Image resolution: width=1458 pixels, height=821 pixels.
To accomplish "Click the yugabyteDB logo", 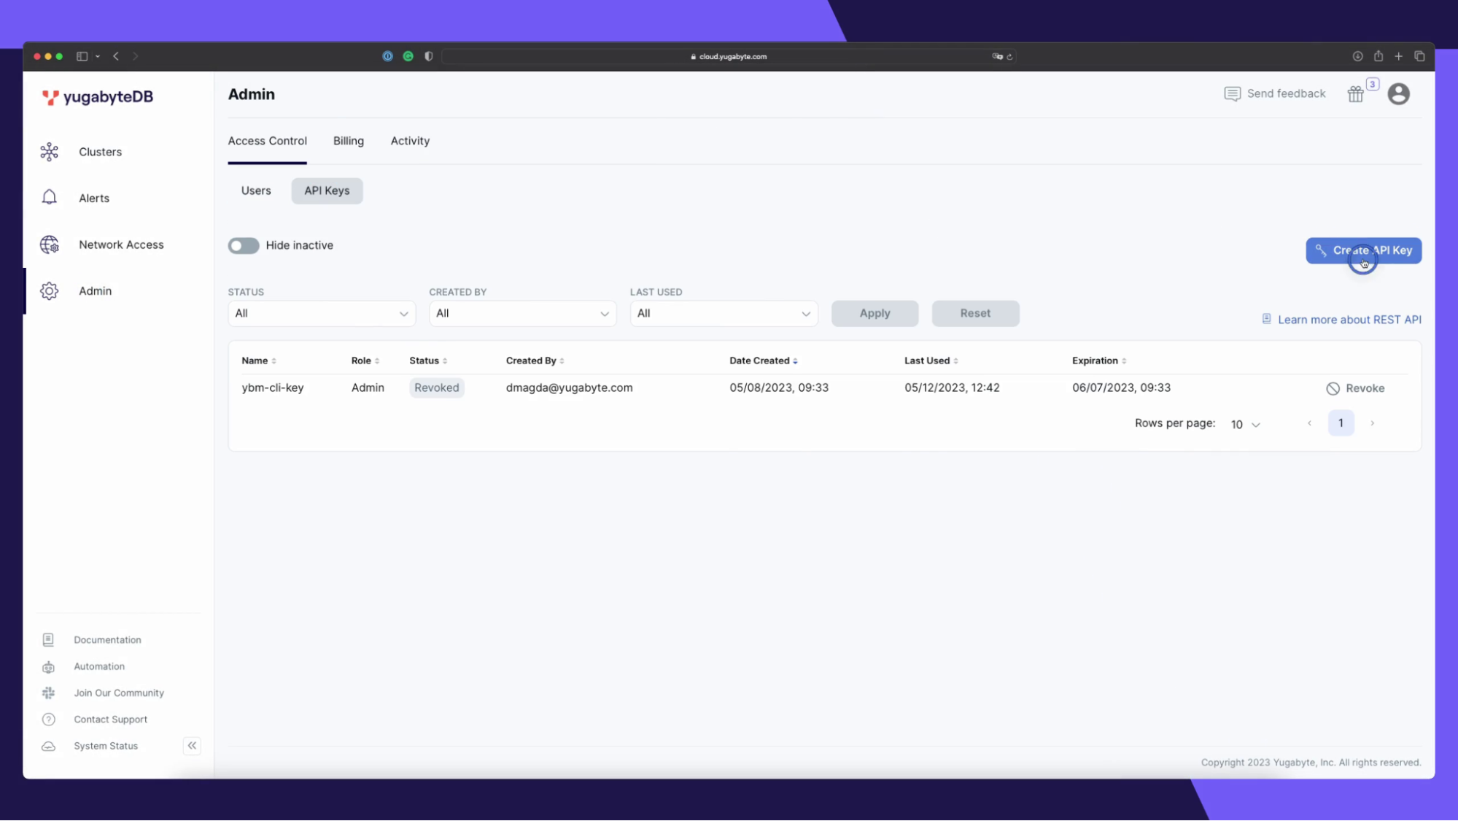I will [98, 97].
